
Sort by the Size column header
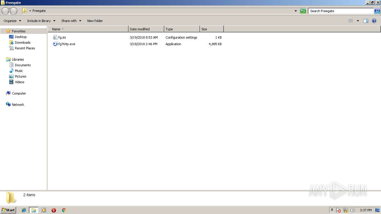[212, 29]
